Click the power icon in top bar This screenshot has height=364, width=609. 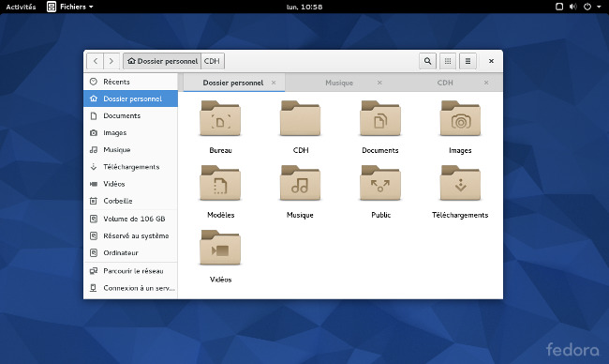(x=587, y=7)
